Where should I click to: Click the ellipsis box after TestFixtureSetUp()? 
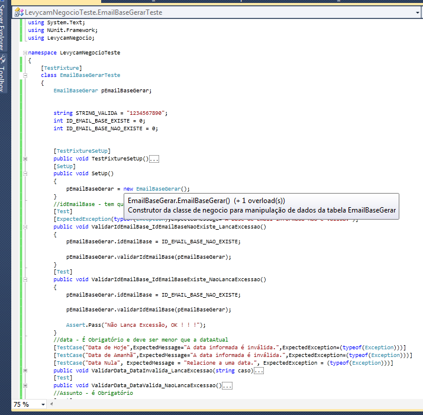[x=154, y=159]
